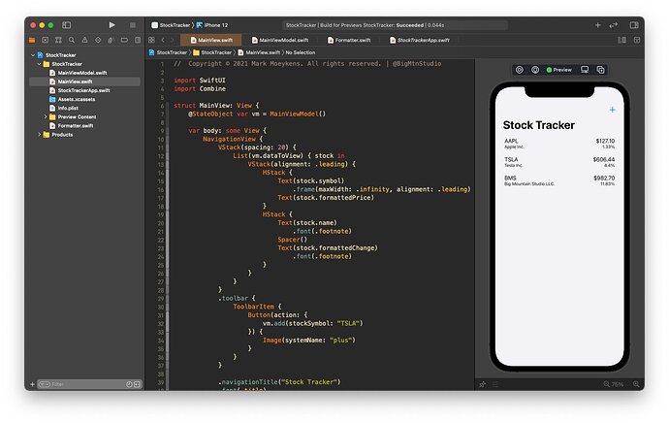Open the editor options menu icon
Viewport: 669px width, 423px height.
[622, 40]
